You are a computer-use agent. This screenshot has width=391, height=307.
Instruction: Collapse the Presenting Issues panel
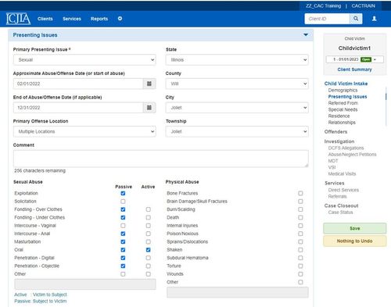(x=306, y=34)
